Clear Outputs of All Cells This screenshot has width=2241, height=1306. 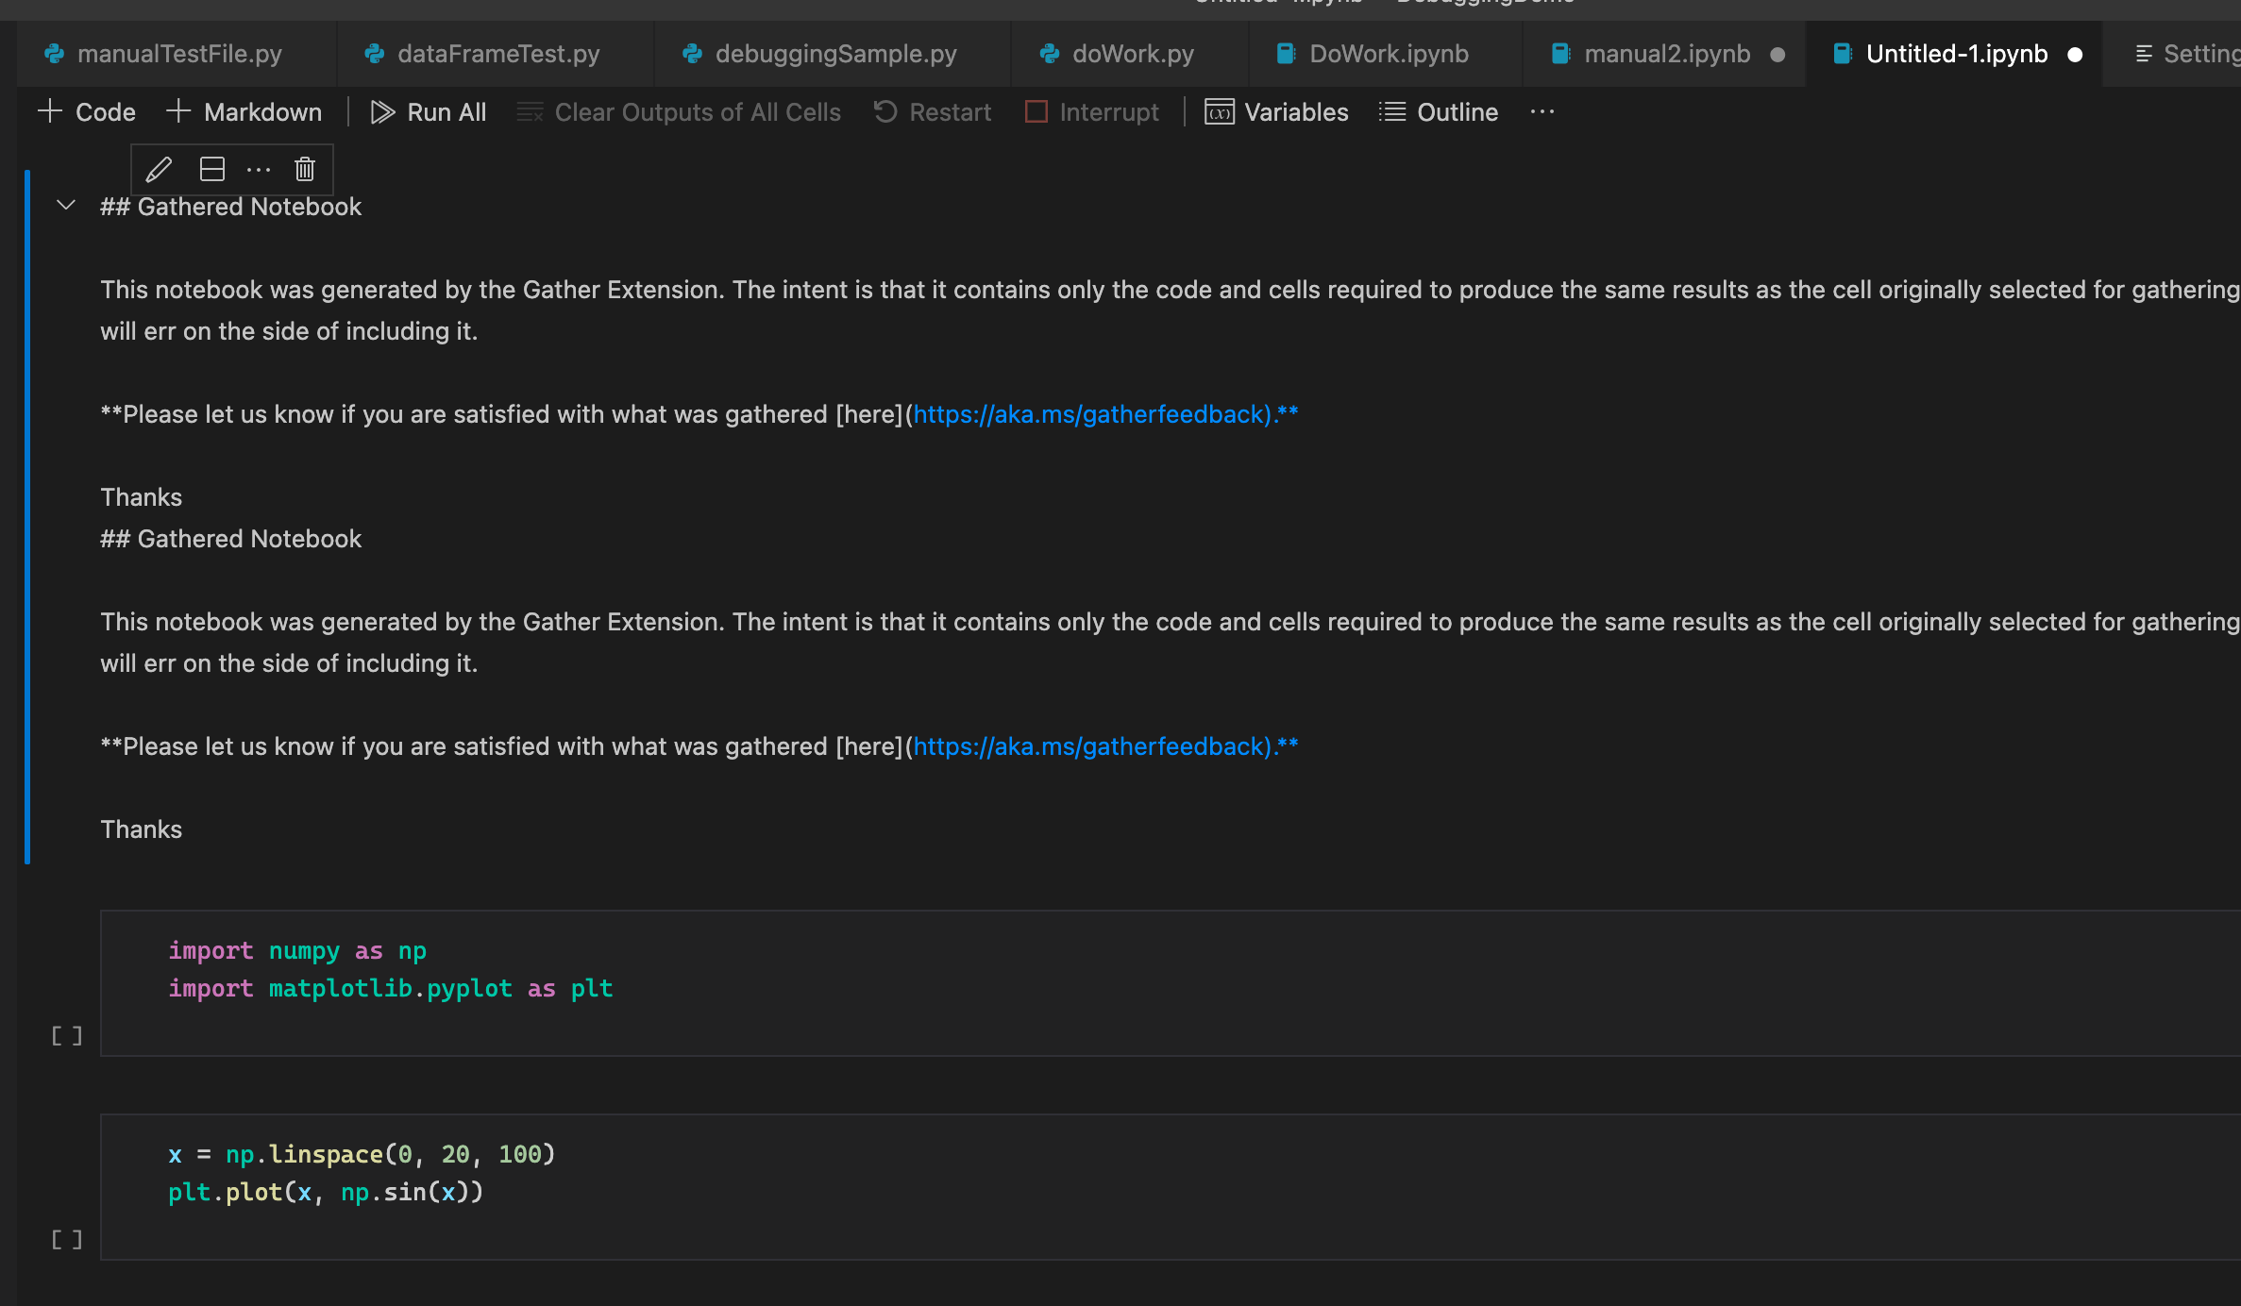click(680, 112)
